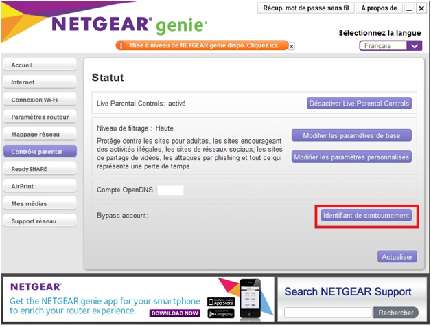The image size is (431, 327).
Task: Minimize the NETGEAR genie window
Action: [409, 8]
